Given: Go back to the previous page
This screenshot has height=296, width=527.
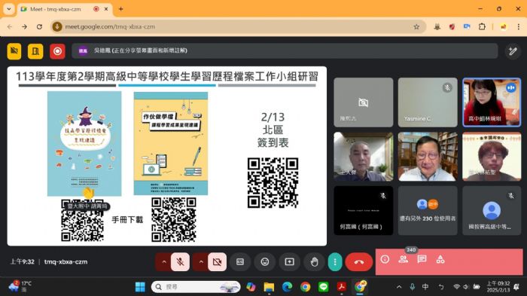Looking at the screenshot, I should (10, 26).
